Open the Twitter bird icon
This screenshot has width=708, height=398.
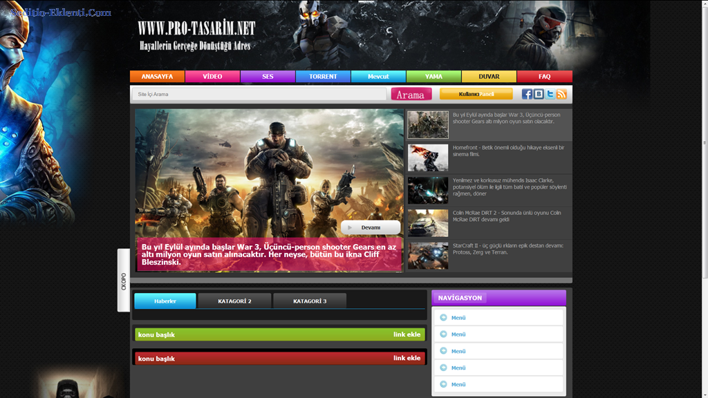point(550,94)
